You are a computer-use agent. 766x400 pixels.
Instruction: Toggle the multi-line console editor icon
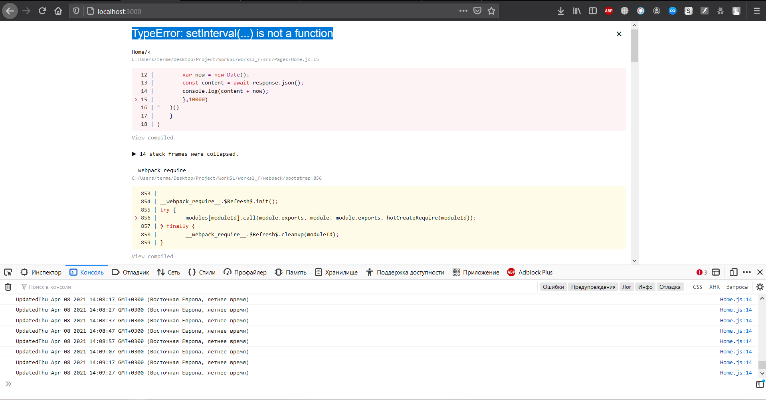[760, 384]
